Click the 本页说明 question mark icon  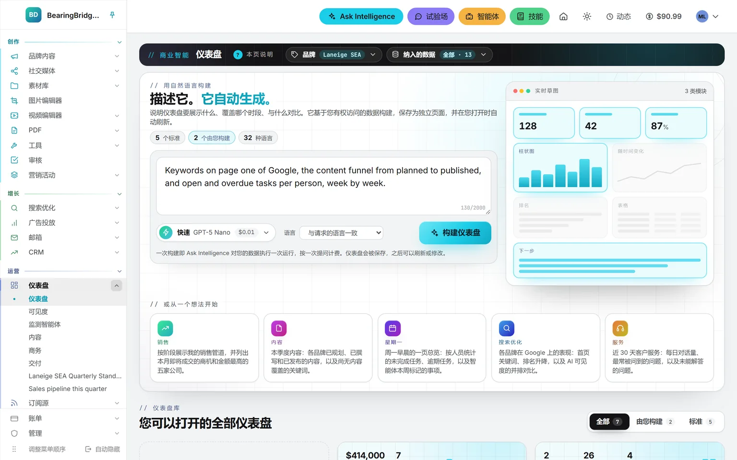238,55
